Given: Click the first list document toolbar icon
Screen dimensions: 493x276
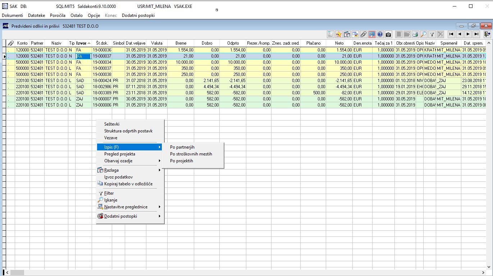Looking at the screenshot, I should click(330, 34).
